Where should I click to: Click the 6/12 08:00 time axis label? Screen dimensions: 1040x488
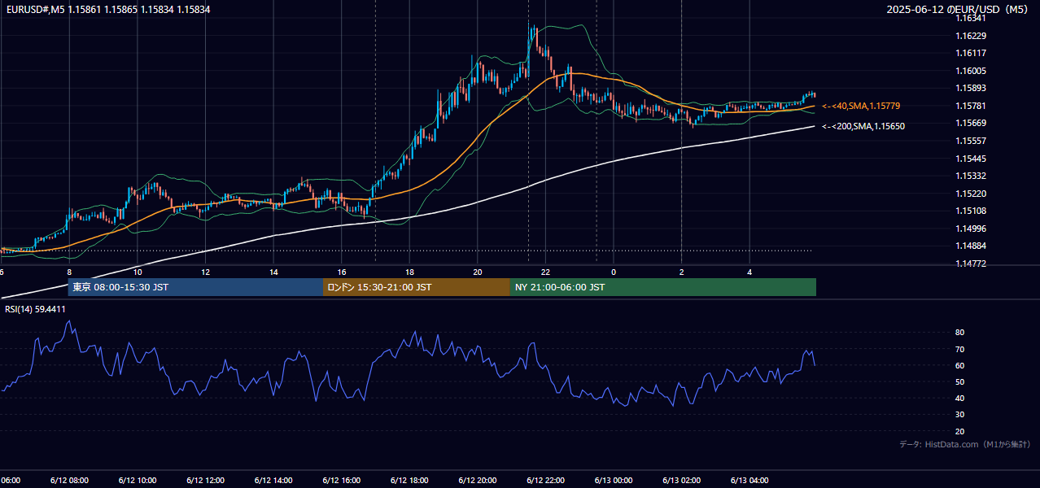(x=68, y=481)
